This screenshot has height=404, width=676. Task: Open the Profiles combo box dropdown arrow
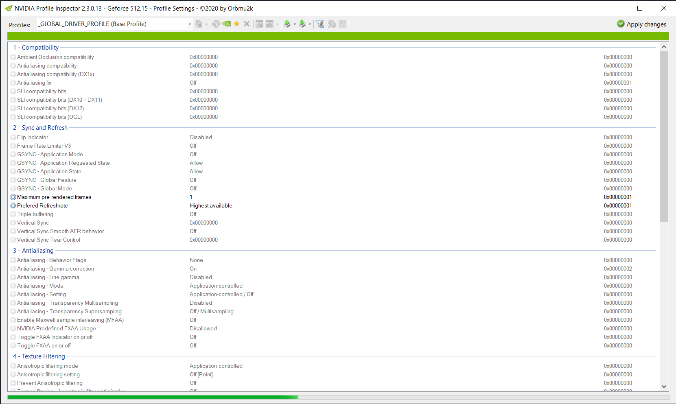click(189, 24)
